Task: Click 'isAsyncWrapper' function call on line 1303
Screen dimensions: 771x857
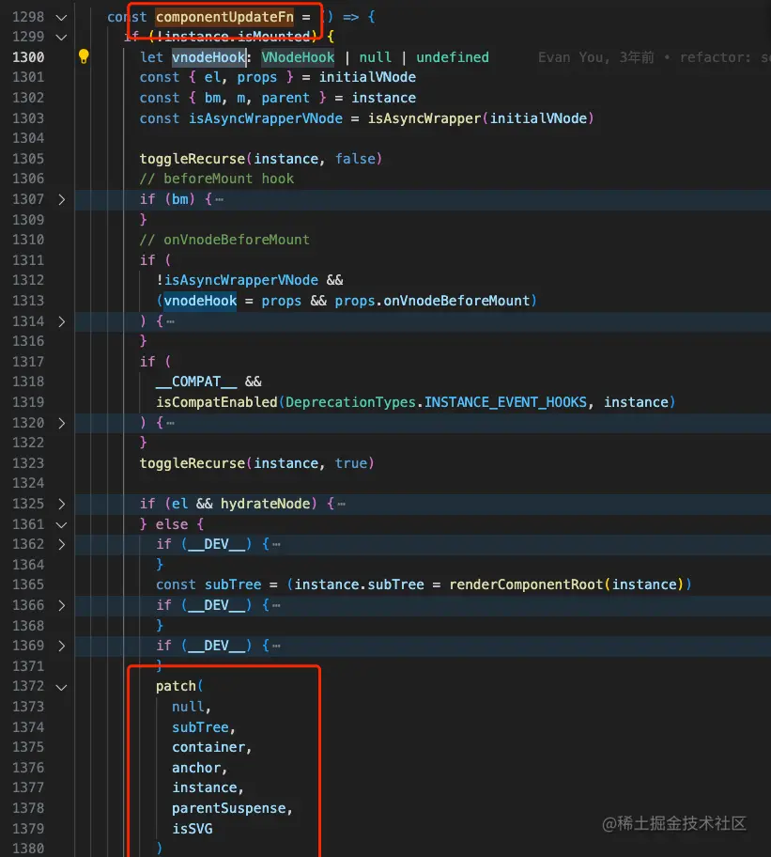Action: (424, 118)
